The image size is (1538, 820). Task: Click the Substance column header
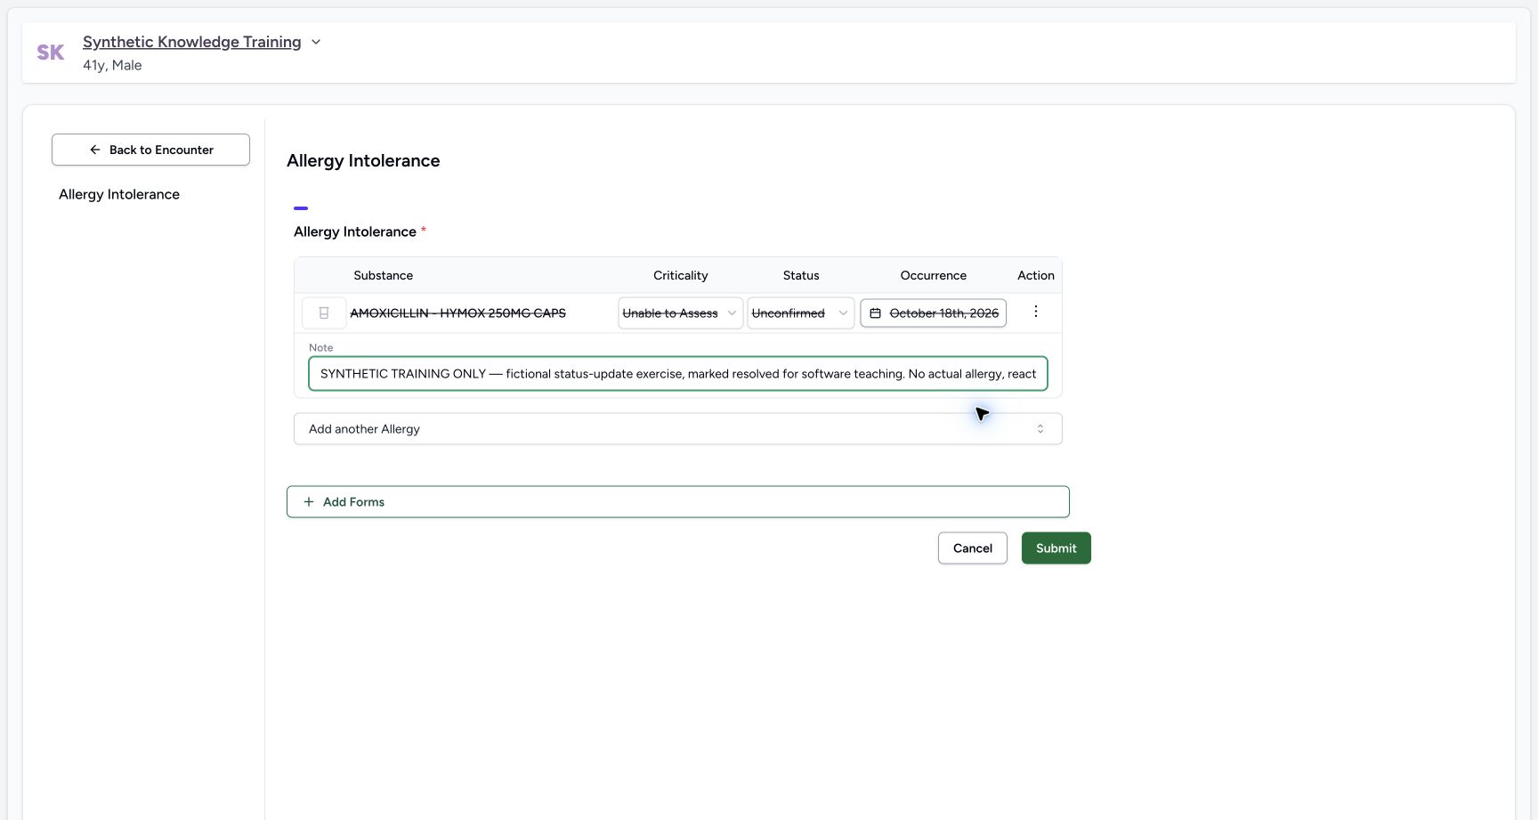[384, 276]
